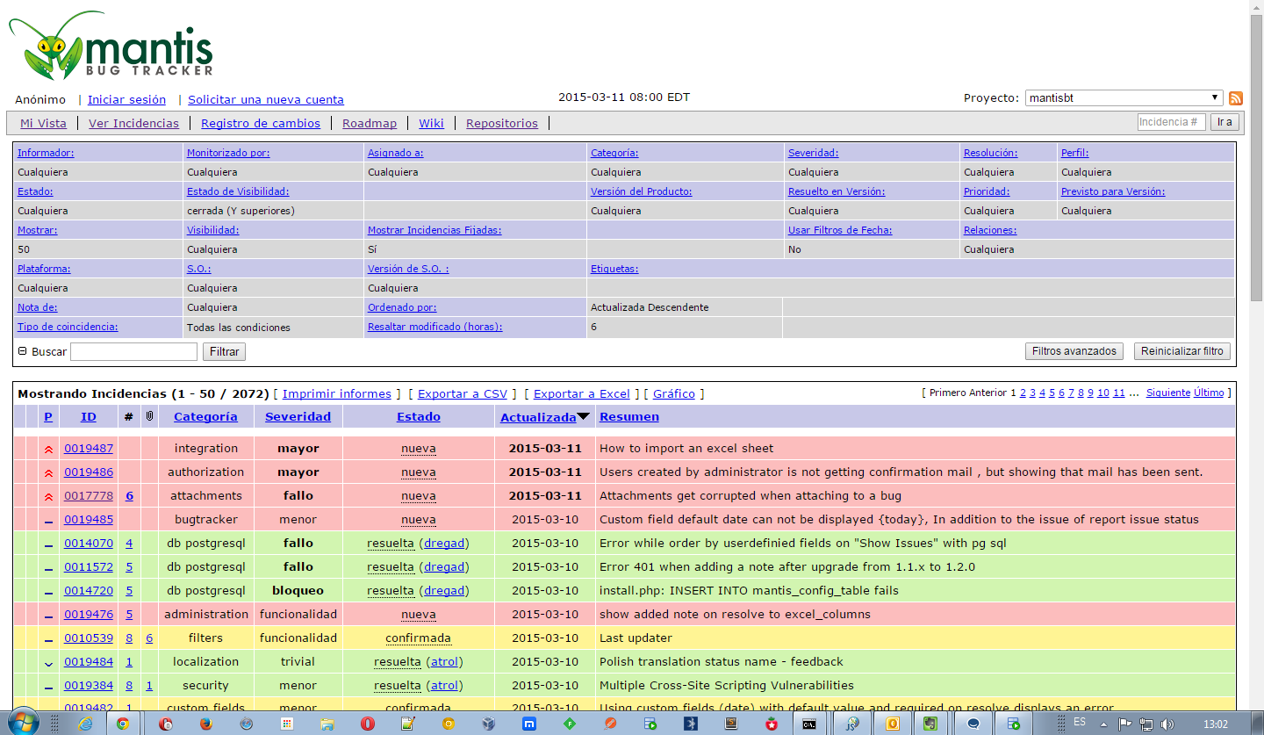The image size is (1264, 735).
Task: Open Firefox from the taskbar
Action: coord(205,724)
